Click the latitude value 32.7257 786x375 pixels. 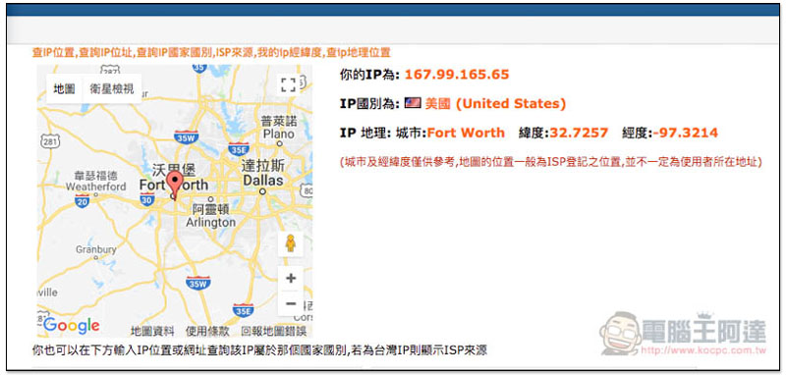click(x=579, y=133)
